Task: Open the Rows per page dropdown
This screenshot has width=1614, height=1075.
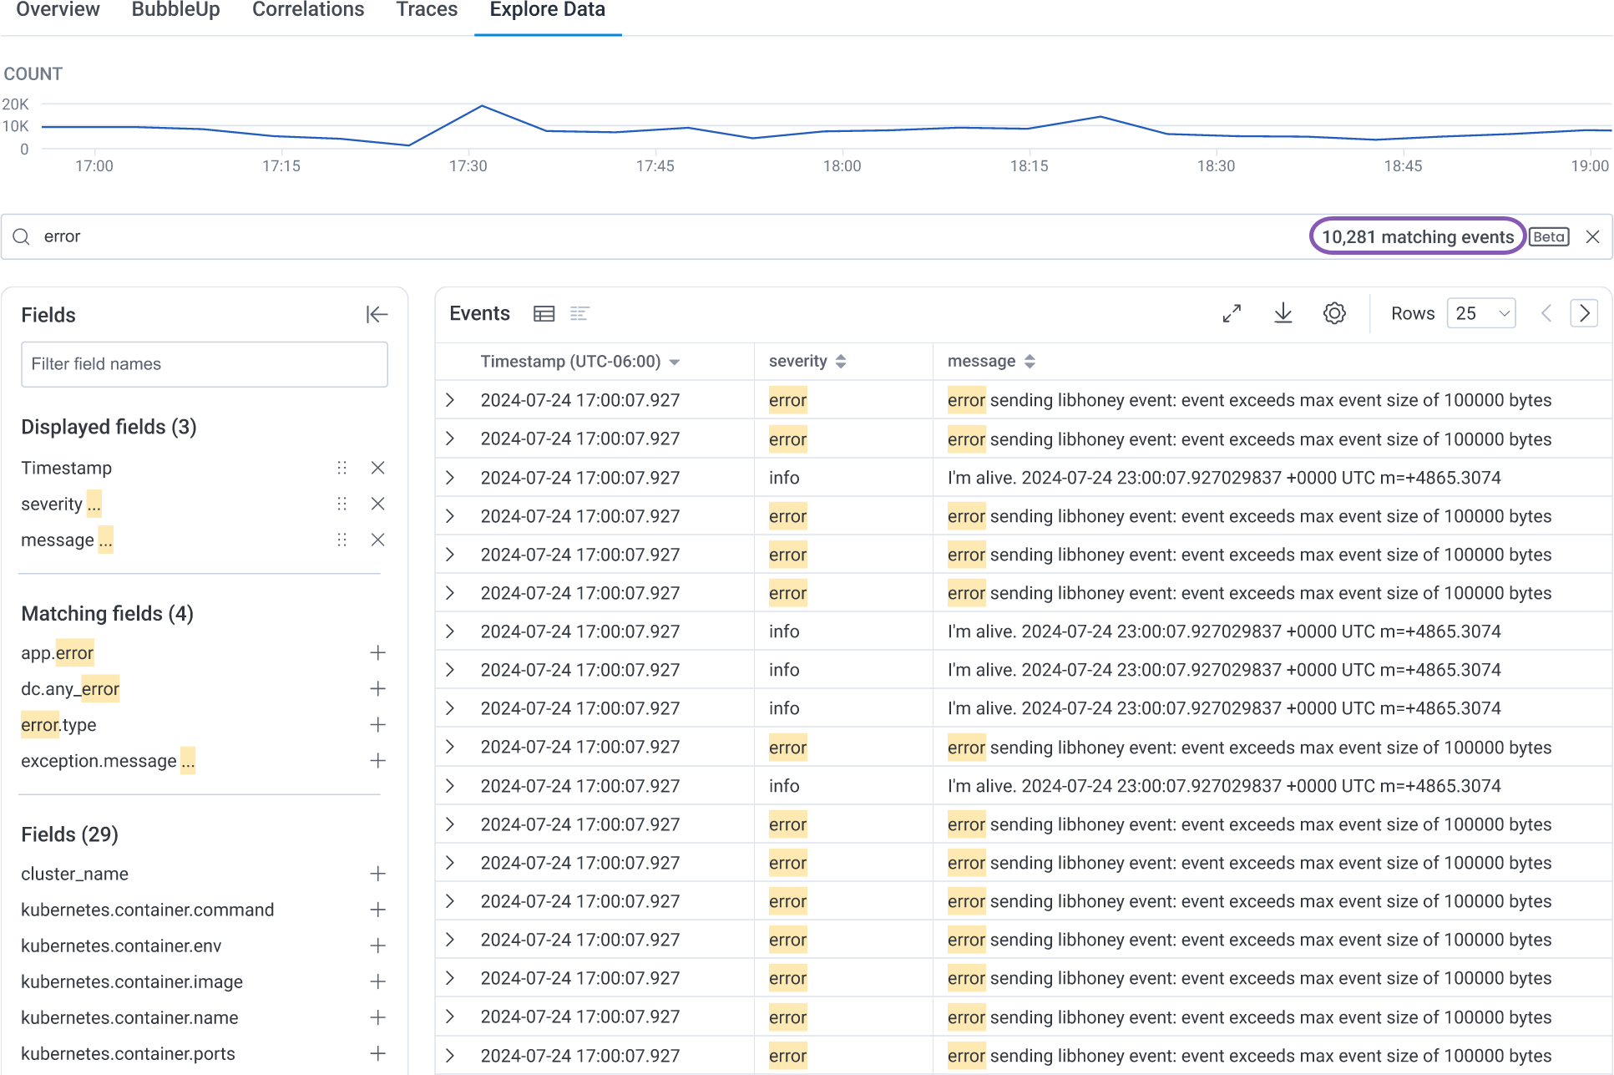Action: coord(1481,313)
